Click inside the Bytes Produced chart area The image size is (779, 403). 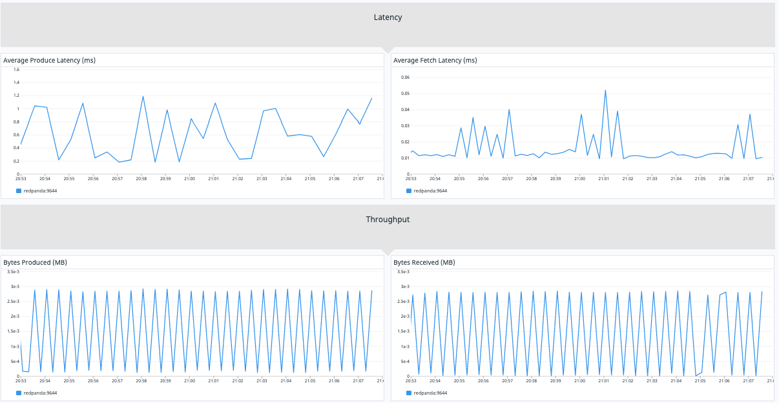pyautogui.click(x=194, y=323)
